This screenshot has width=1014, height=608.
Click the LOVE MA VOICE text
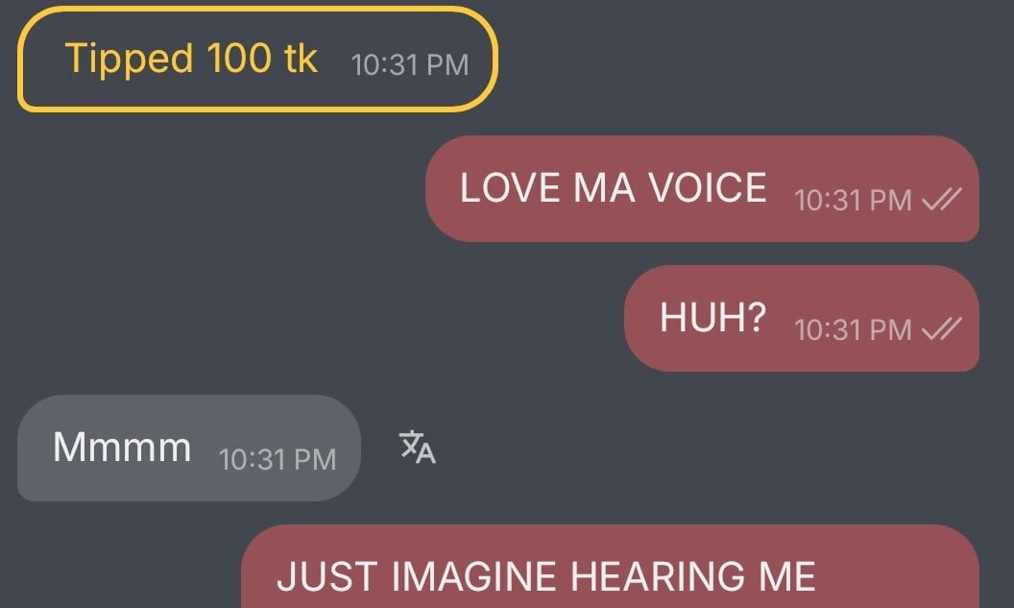point(613,188)
